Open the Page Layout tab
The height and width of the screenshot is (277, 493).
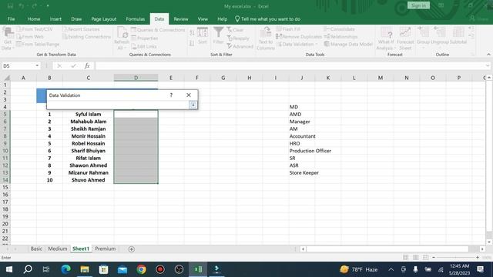(x=104, y=18)
